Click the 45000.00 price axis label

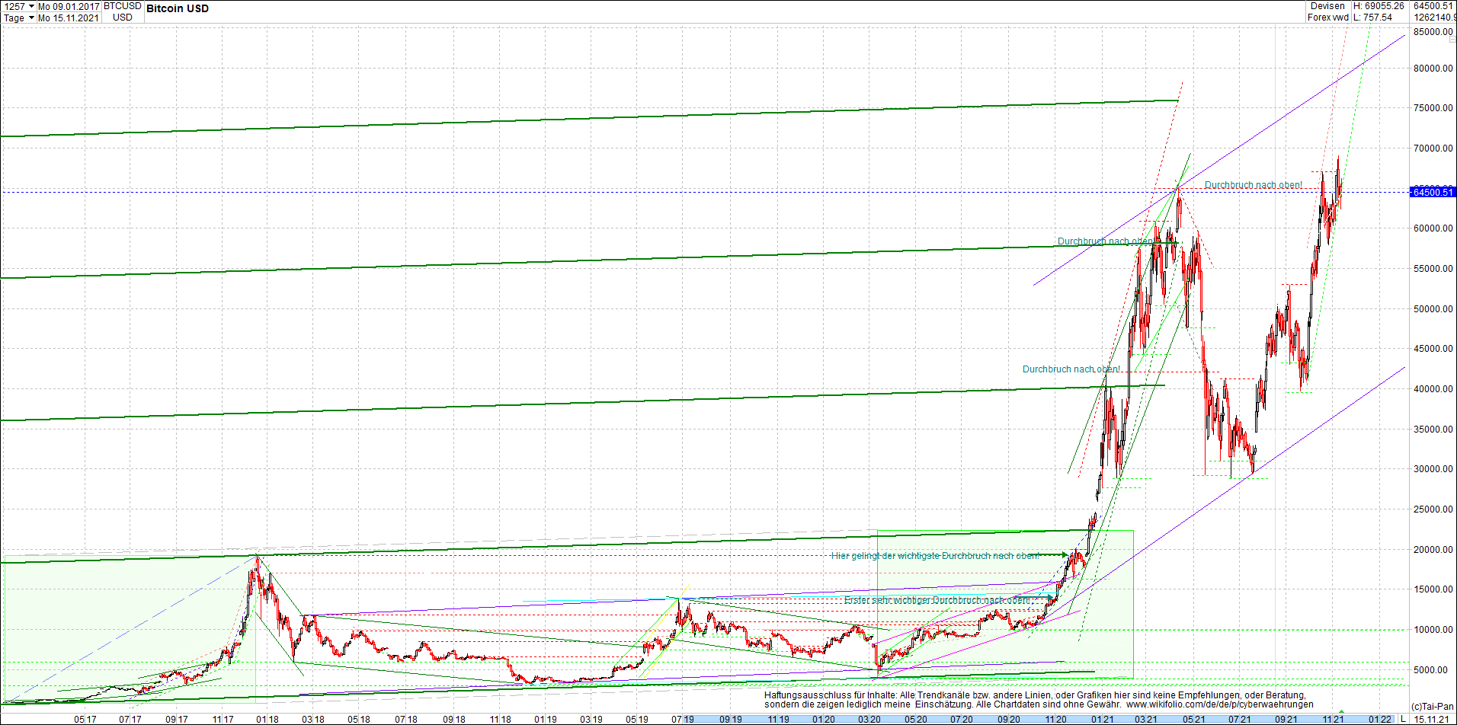coord(1433,349)
